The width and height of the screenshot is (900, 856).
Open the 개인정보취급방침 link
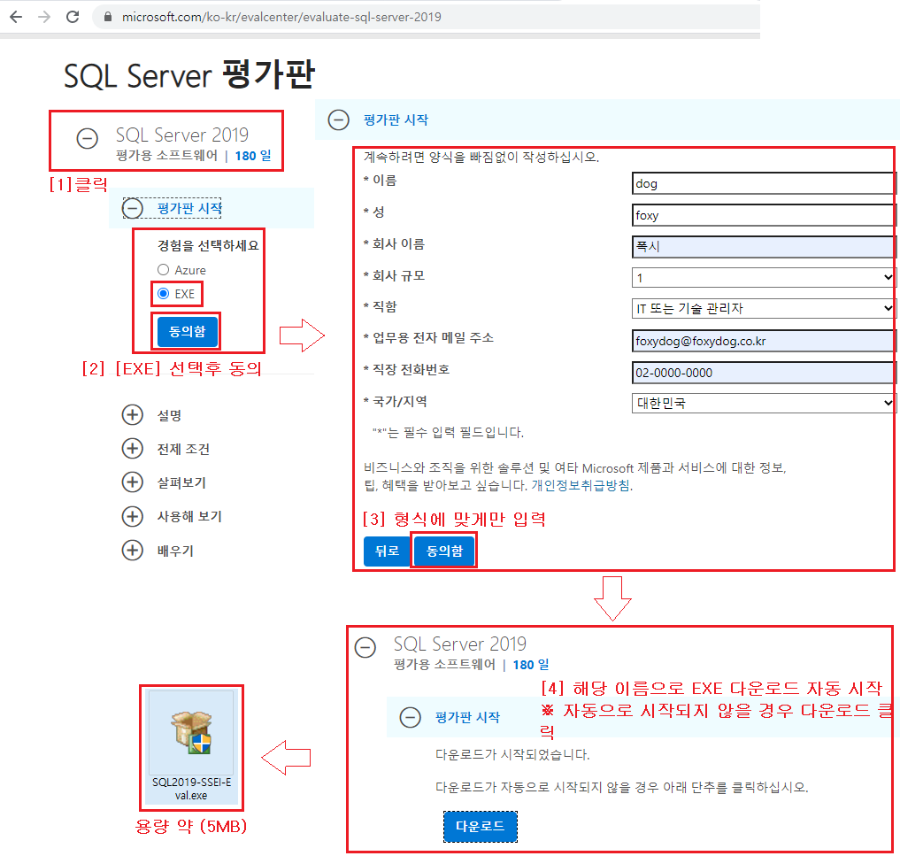[x=581, y=486]
